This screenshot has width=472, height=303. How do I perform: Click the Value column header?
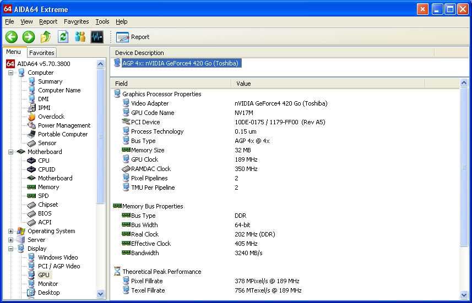(x=328, y=84)
